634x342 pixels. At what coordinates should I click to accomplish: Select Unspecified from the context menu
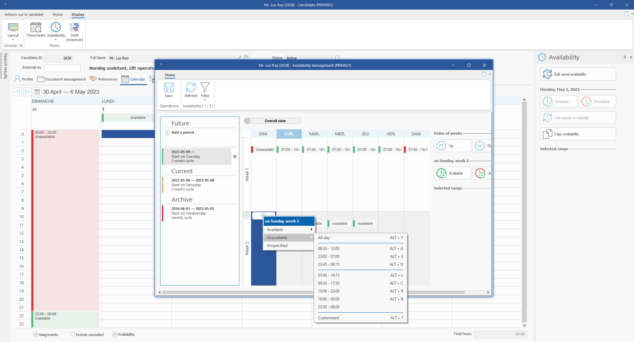[x=277, y=245]
